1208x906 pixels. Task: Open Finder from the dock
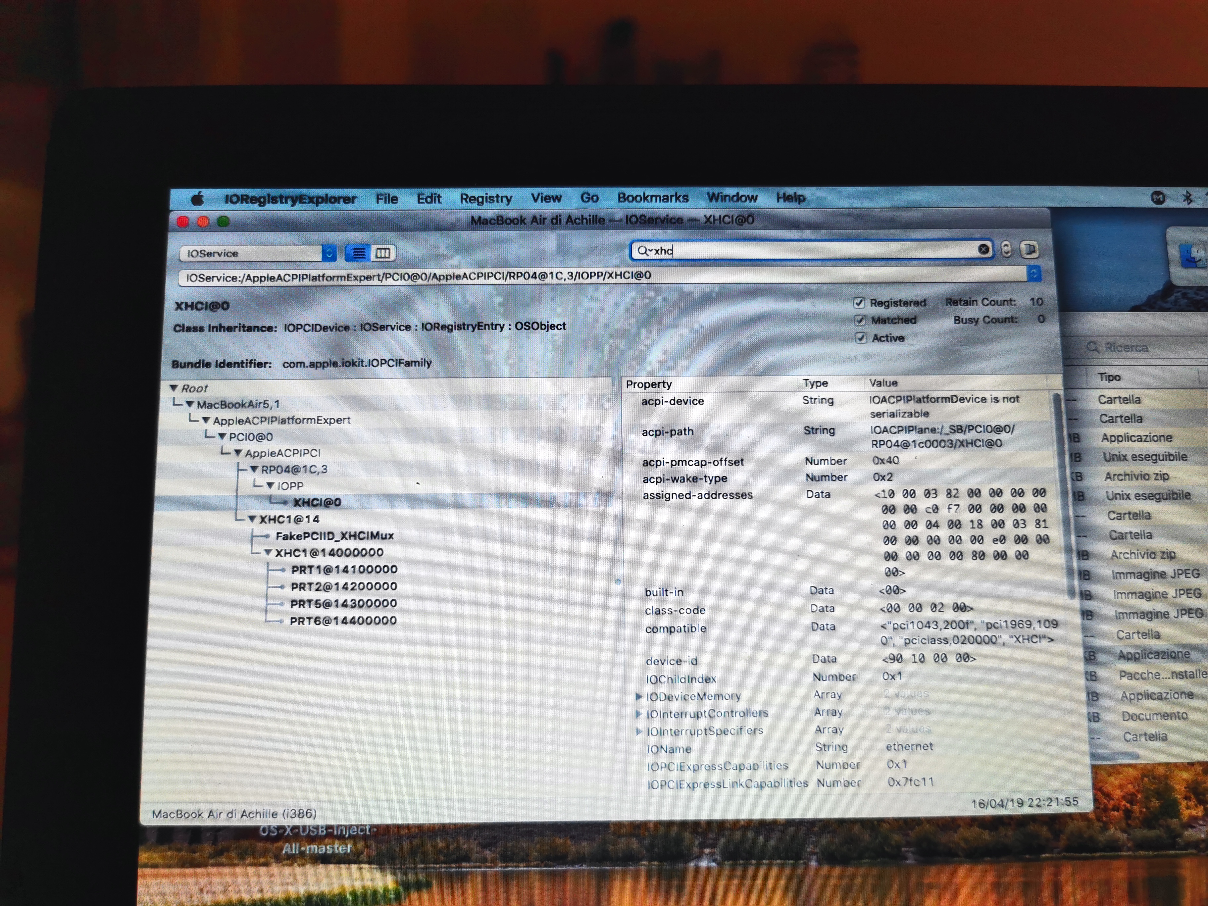[1192, 257]
